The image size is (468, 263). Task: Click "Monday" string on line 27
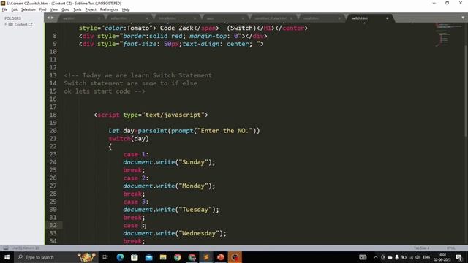pyautogui.click(x=193, y=186)
